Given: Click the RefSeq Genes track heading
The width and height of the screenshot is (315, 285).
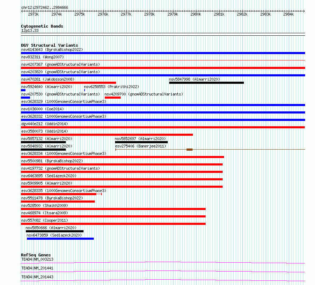Looking at the screenshot, I should coord(36,255).
